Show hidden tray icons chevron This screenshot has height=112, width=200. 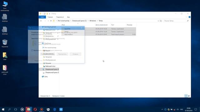[x=162, y=110]
